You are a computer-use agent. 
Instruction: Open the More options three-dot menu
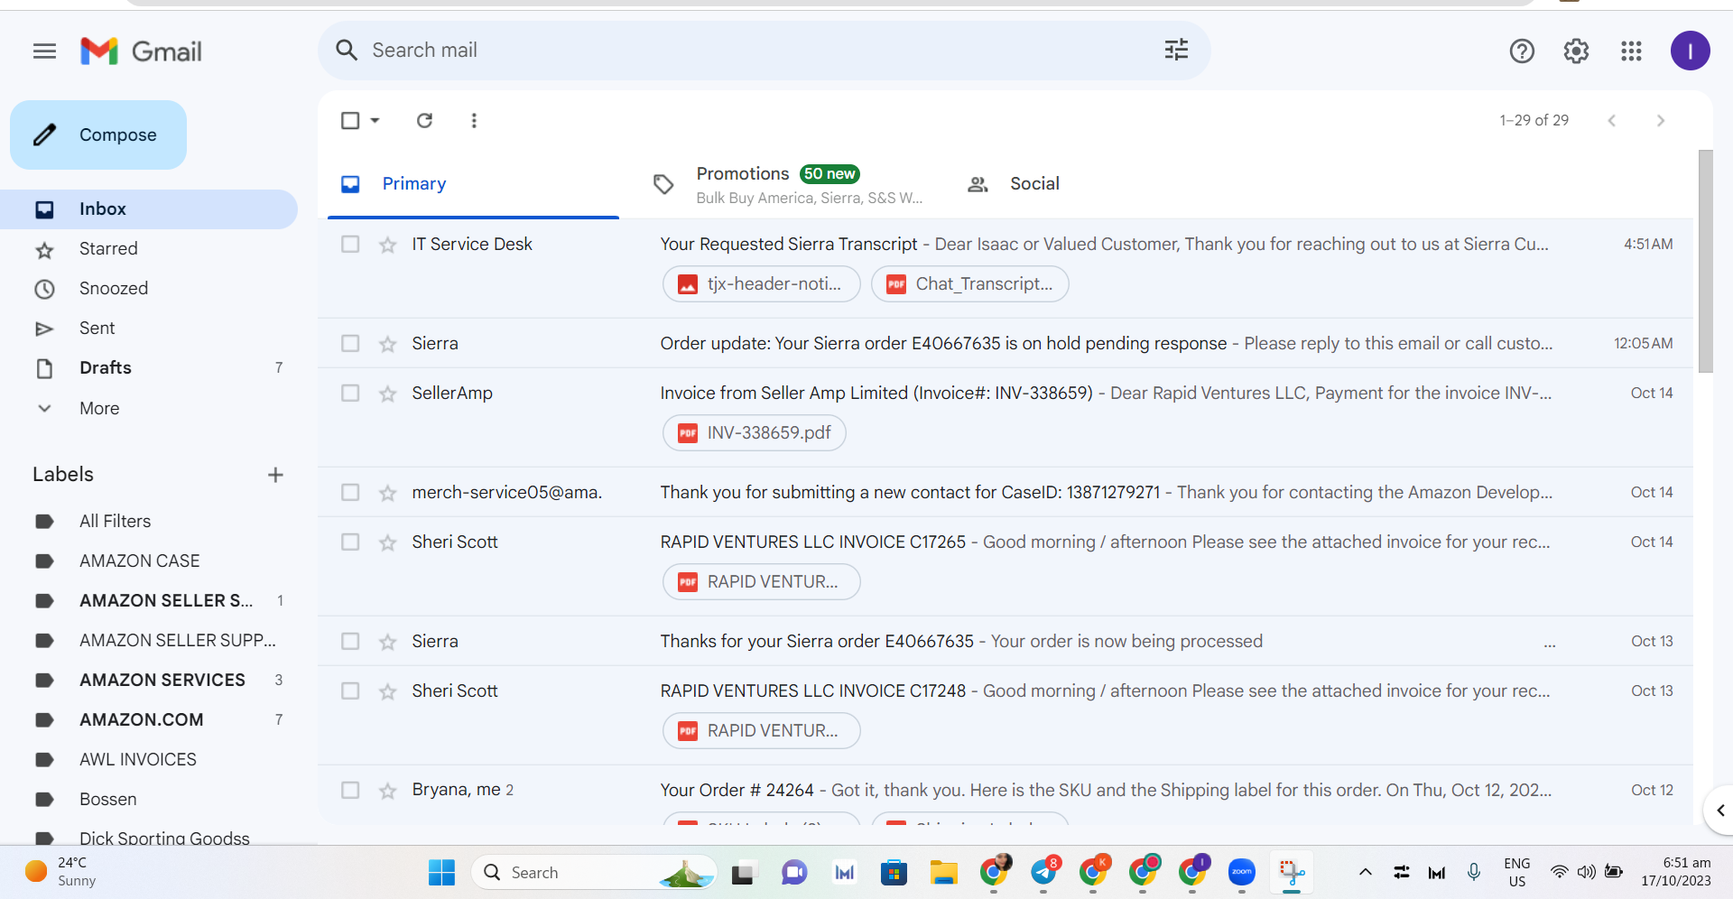[x=474, y=120]
